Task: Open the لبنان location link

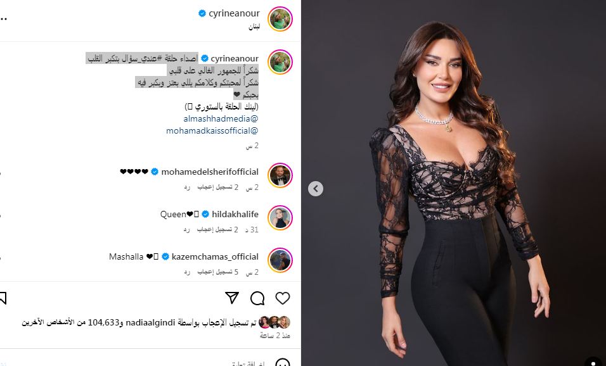Action: coord(254,27)
